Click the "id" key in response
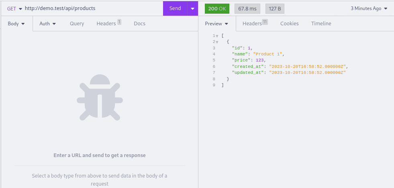The height and width of the screenshot is (188, 394). click(x=237, y=48)
